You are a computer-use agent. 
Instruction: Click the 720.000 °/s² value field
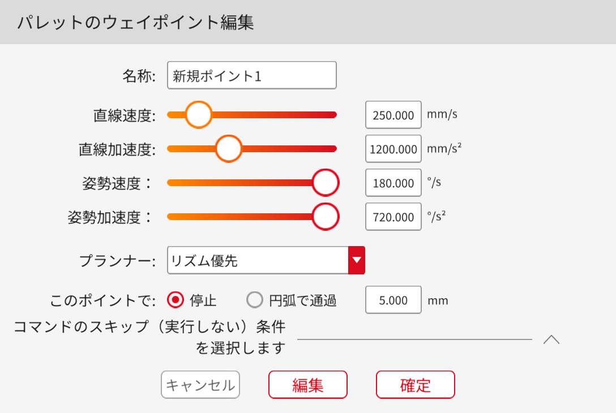[x=393, y=217]
